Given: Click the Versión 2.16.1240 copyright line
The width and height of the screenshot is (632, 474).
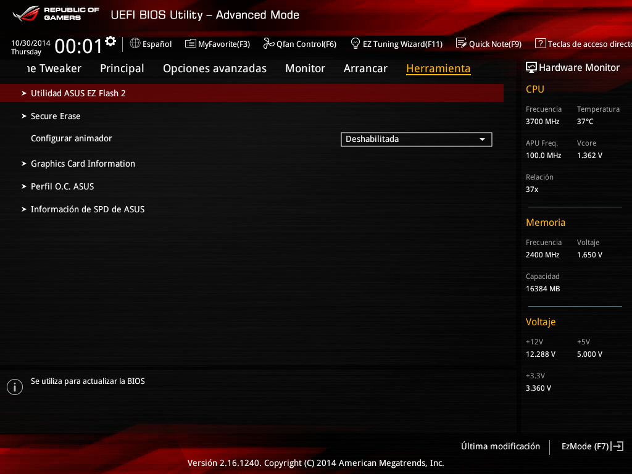Looking at the screenshot, I should pos(315,463).
